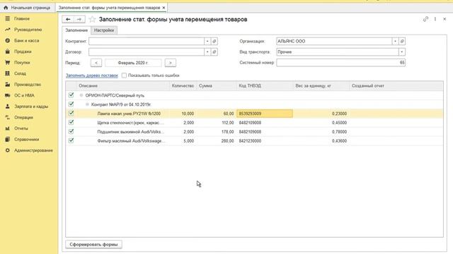Image resolution: width=453 pixels, height=254 pixels.
Task: Click the Сумма column header
Action: click(x=216, y=86)
